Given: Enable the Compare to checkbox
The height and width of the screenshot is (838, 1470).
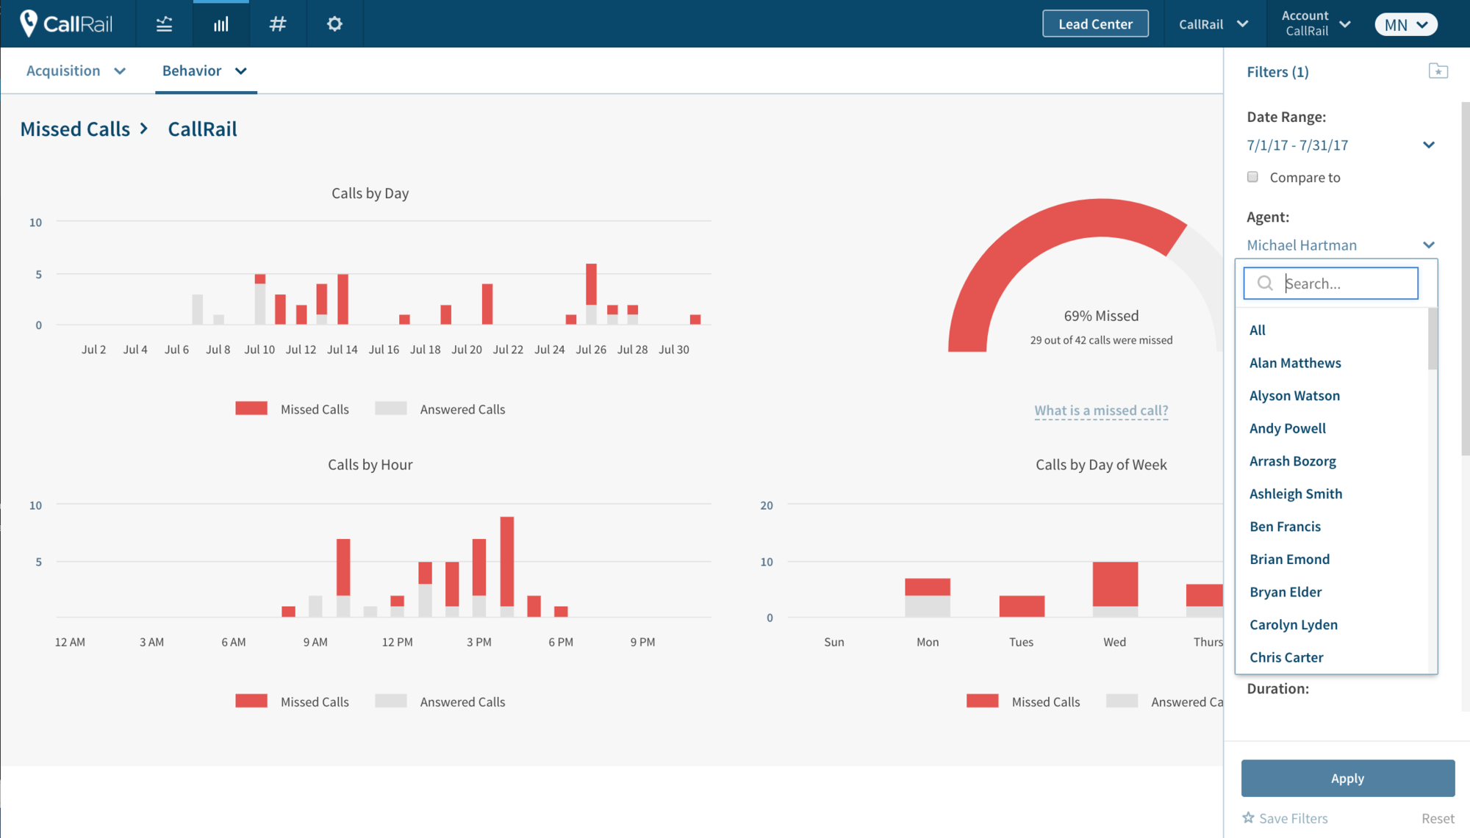Looking at the screenshot, I should click(1252, 176).
